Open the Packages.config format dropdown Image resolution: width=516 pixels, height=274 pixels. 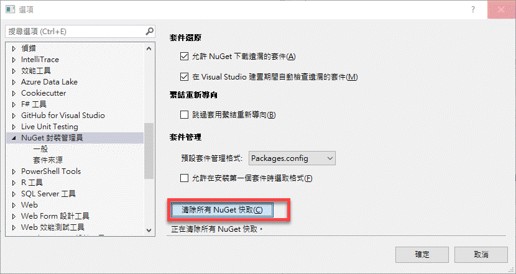(x=292, y=158)
